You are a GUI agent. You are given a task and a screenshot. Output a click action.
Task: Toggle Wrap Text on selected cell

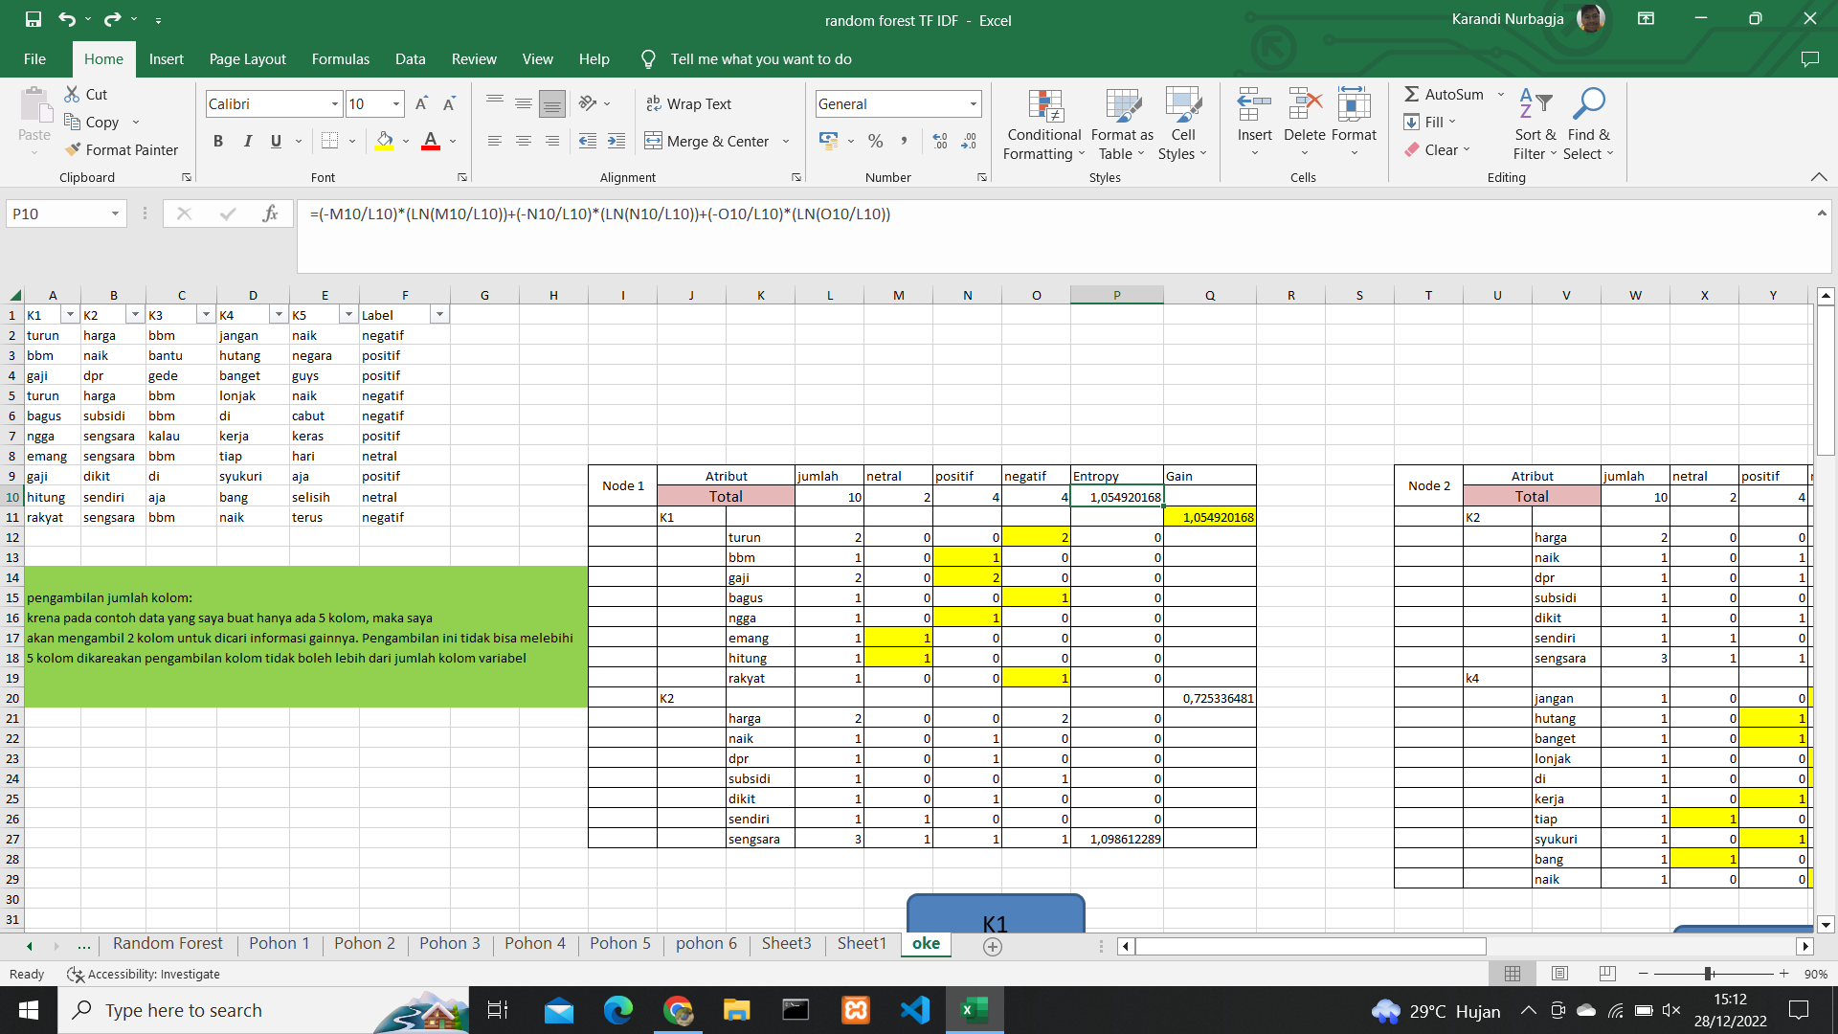click(688, 103)
